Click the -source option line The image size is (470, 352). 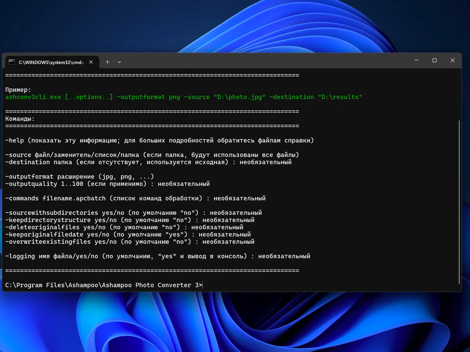152,155
